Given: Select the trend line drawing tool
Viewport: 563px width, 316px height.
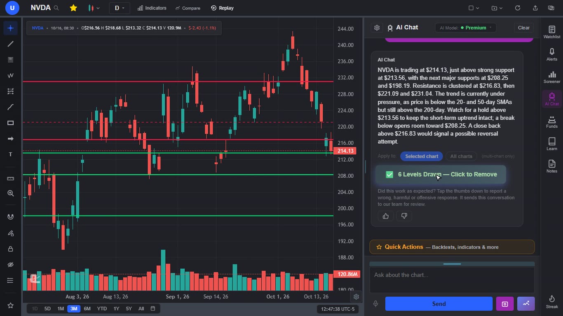Looking at the screenshot, I should point(11,44).
